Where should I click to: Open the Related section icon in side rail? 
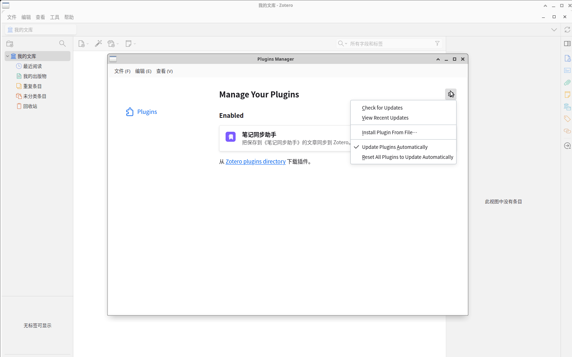tap(567, 131)
